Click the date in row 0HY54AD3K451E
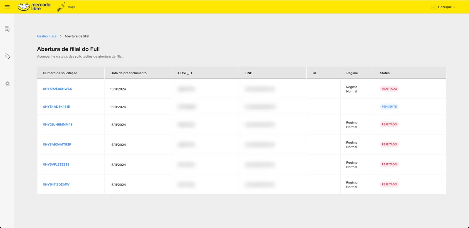Viewport: 469px width, 228px height. click(118, 107)
